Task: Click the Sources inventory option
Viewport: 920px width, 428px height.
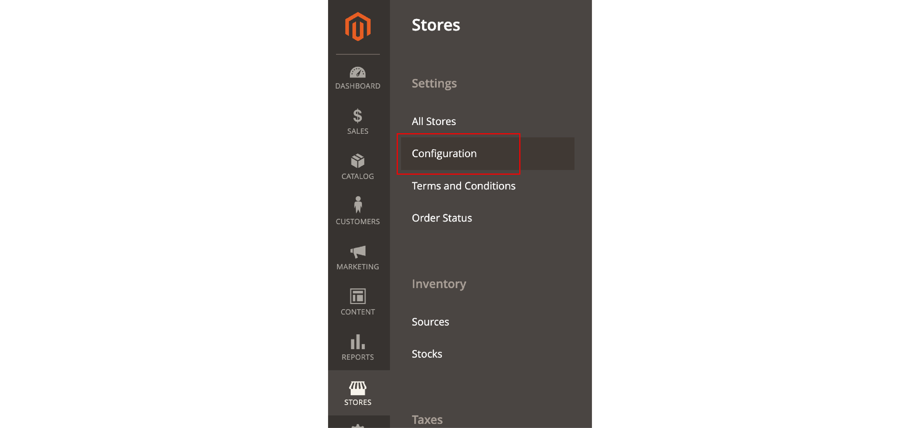Action: pos(430,321)
